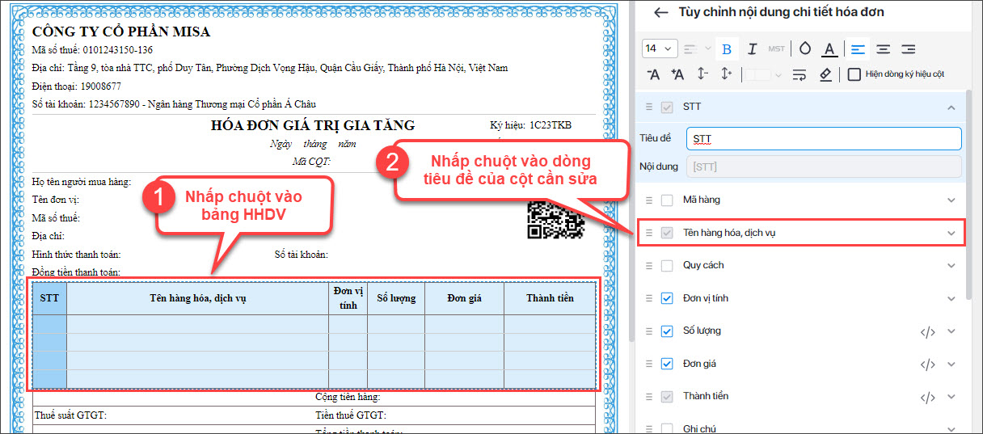Uncheck the Đơn vị tính column checkbox
Screen dimensions: 983x434
[667, 298]
